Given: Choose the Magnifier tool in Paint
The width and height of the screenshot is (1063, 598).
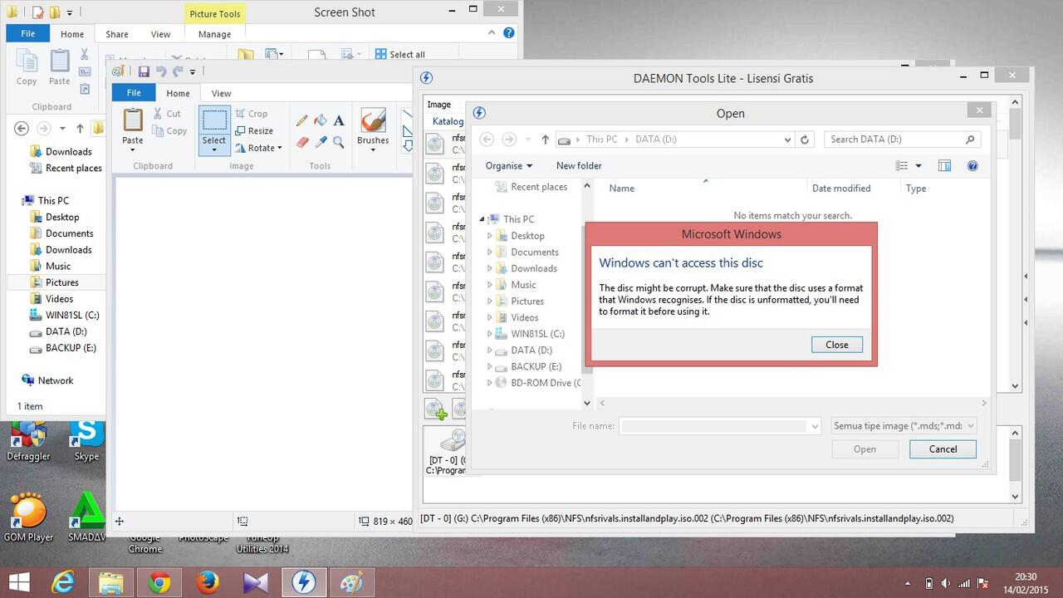Looking at the screenshot, I should point(339,142).
